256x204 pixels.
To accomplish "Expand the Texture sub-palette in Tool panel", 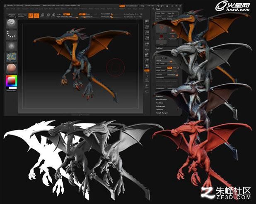I will (159, 109).
